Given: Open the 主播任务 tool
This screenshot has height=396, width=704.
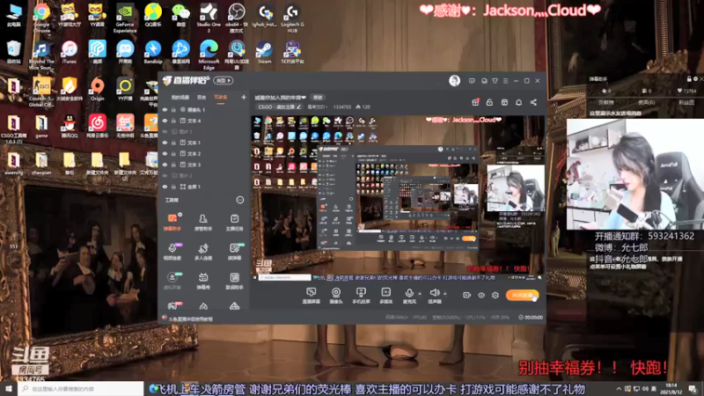Looking at the screenshot, I should coord(234,222).
